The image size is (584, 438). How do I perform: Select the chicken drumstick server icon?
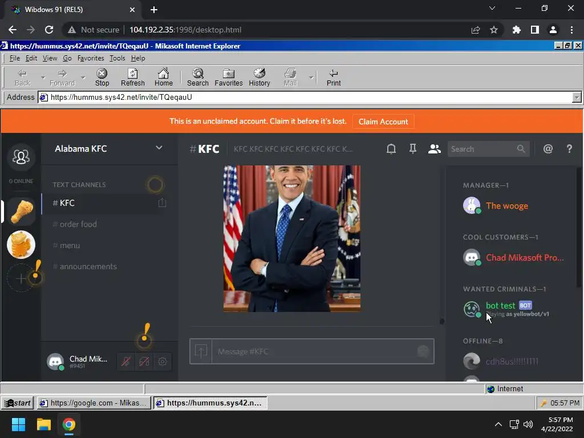[21, 211]
